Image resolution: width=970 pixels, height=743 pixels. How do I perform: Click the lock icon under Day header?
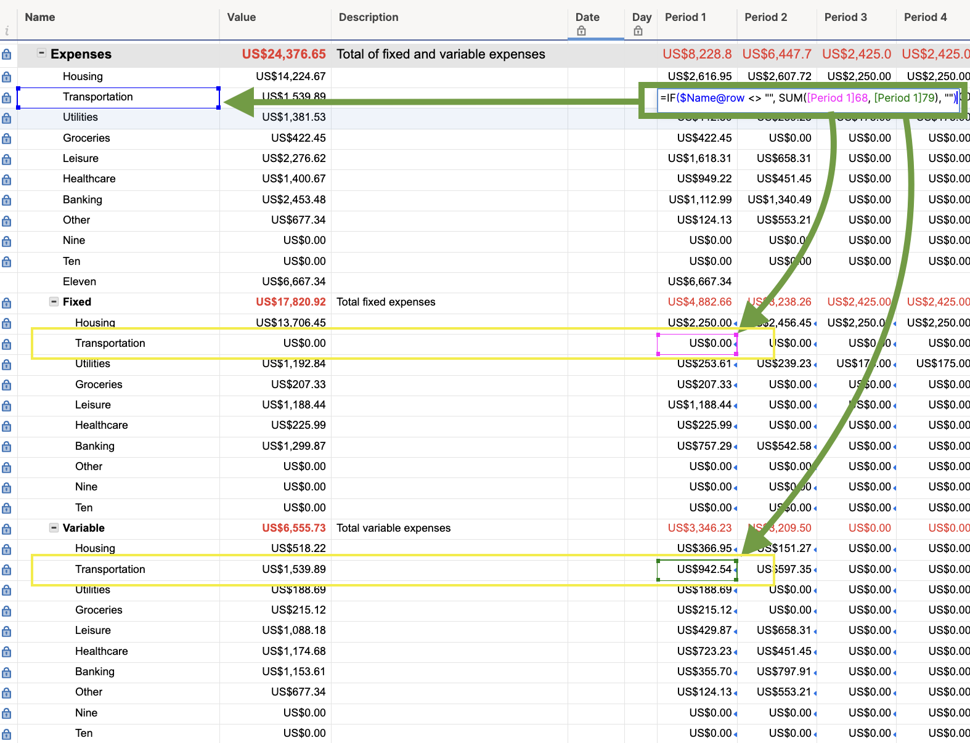tap(638, 31)
